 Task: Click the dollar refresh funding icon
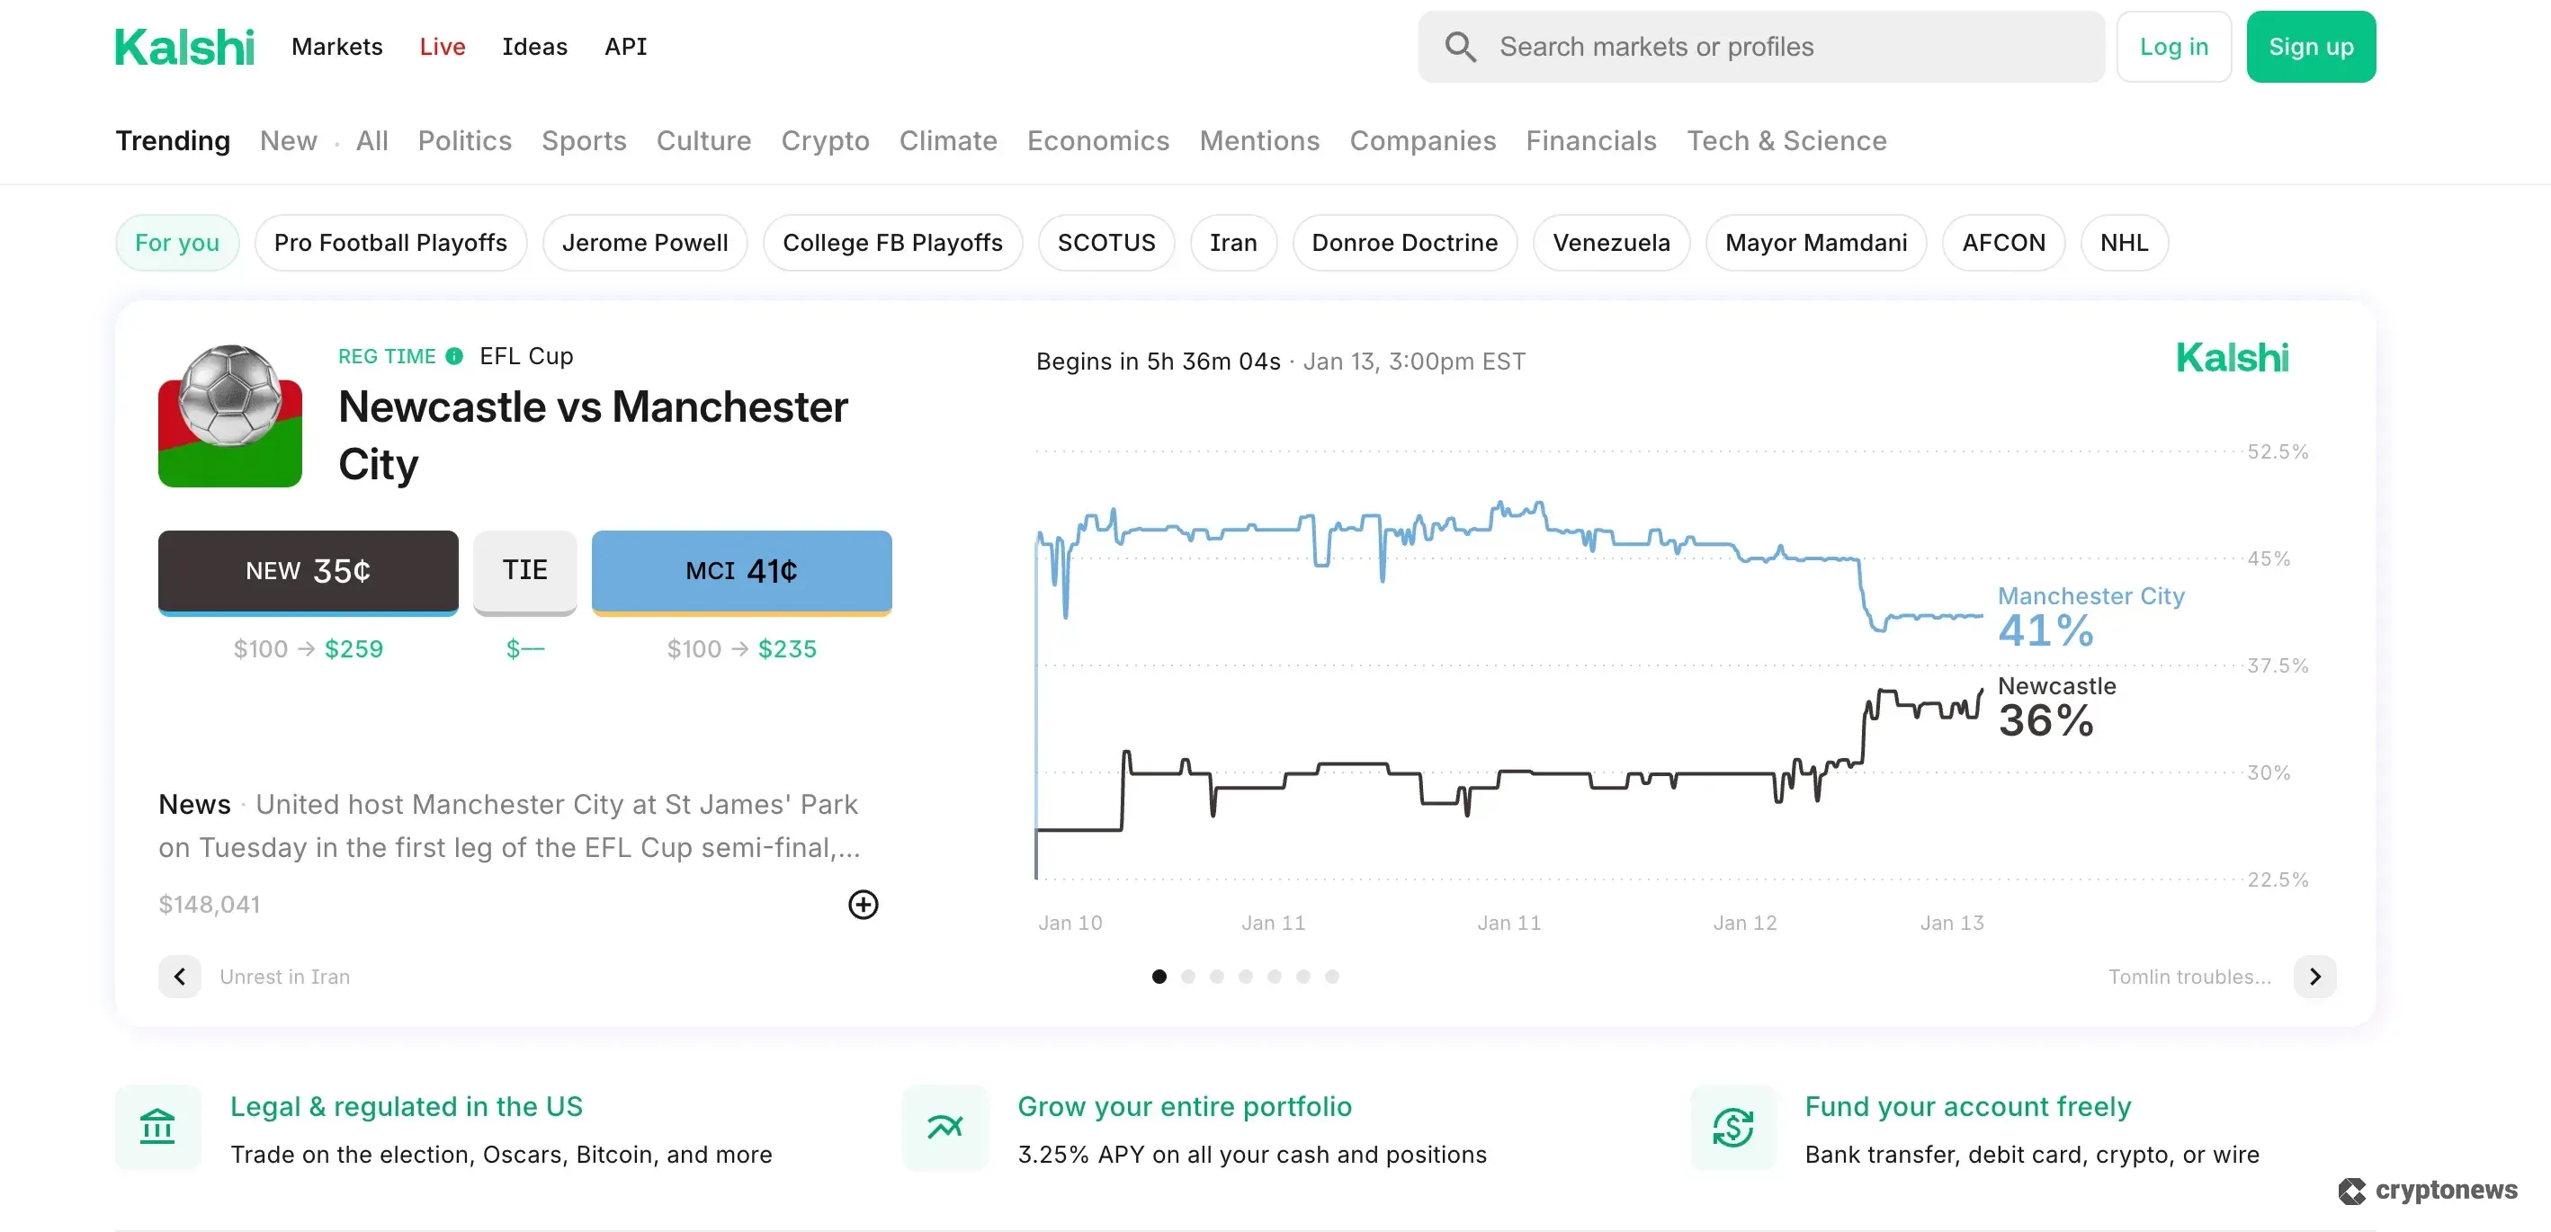1733,1127
